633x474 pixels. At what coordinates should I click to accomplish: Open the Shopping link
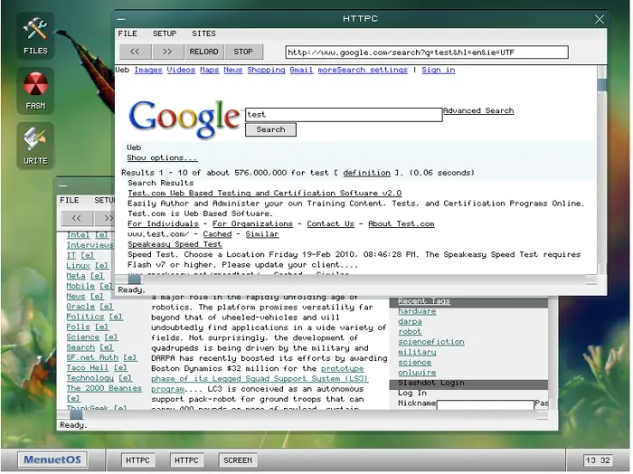click(266, 70)
